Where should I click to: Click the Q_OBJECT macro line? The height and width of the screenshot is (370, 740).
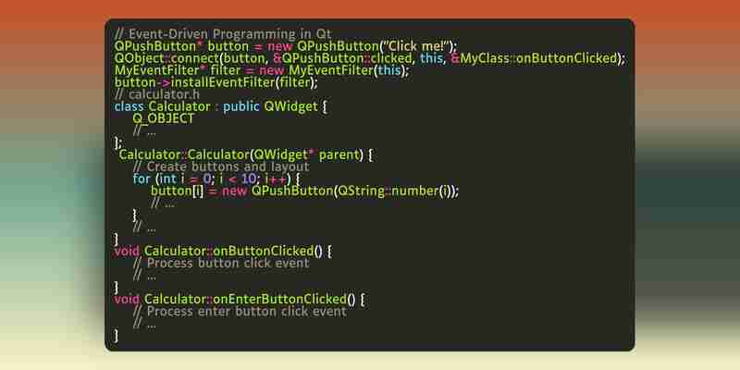(164, 118)
